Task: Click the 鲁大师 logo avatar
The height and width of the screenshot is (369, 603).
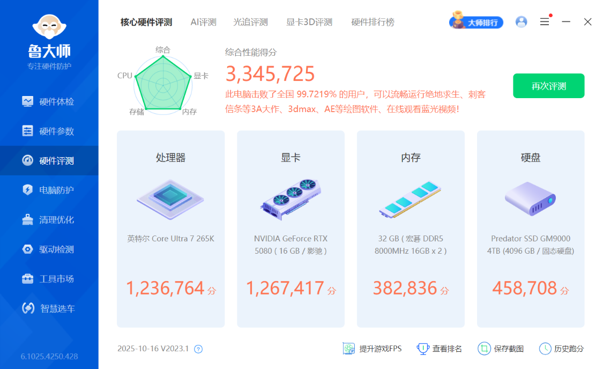Action: pos(49,27)
